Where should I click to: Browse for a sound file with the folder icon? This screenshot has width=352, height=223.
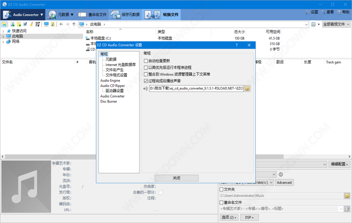point(247,89)
